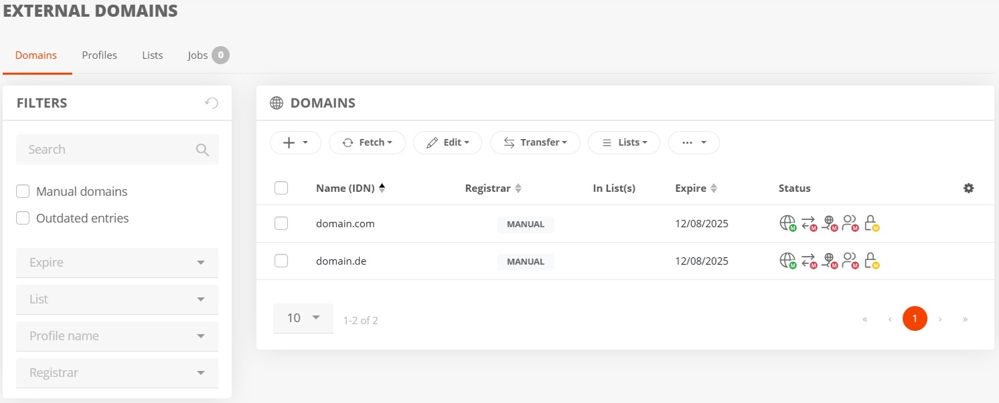Click the domain.com expire date 12/08/2025

coord(702,224)
